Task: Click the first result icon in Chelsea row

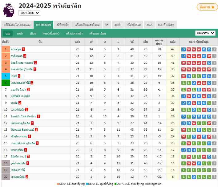Action: click(x=184, y=76)
